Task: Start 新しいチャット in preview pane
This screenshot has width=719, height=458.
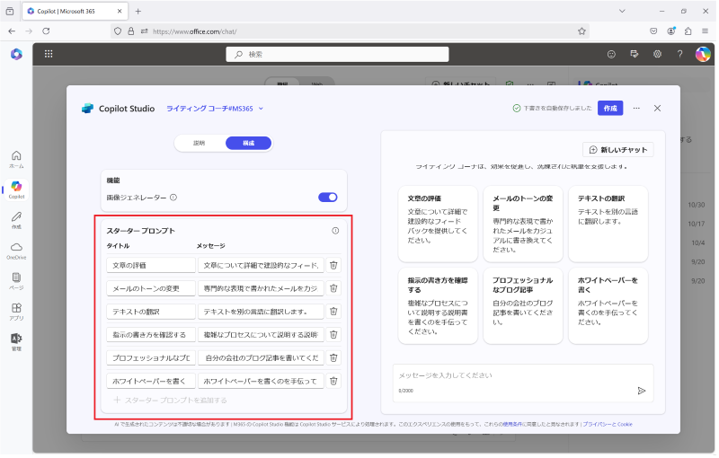Action: [x=618, y=150]
